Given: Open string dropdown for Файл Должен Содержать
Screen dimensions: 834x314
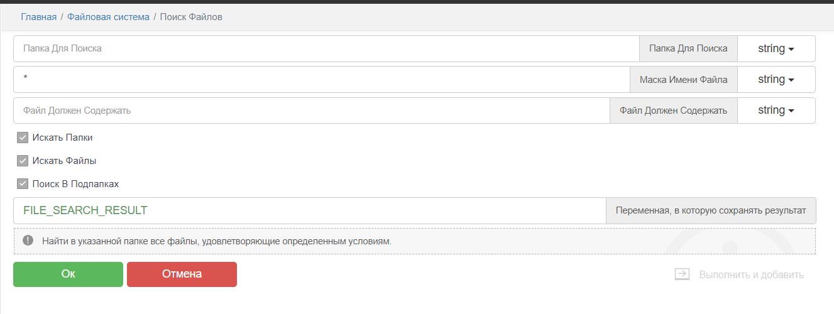Looking at the screenshot, I should tap(776, 110).
